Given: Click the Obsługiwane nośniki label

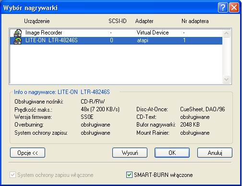Looking at the screenshot, I should tap(39, 102).
